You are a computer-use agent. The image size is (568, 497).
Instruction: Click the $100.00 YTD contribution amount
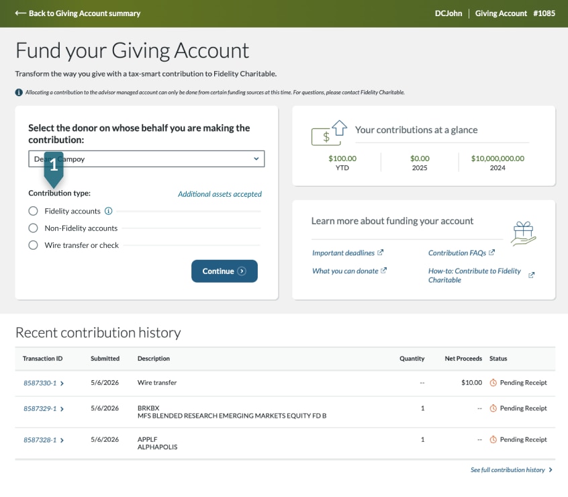pyautogui.click(x=342, y=159)
